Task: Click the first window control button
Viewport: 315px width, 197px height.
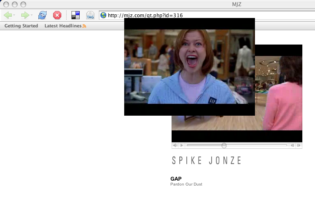Action: [x=6, y=4]
